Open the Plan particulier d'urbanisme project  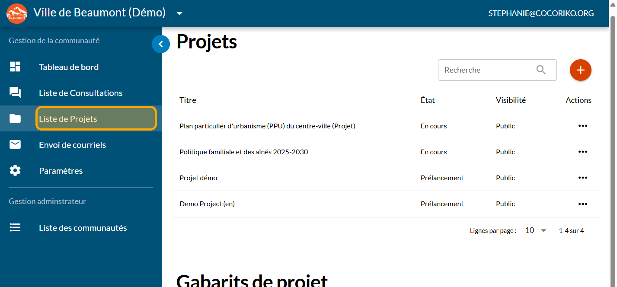(x=267, y=126)
